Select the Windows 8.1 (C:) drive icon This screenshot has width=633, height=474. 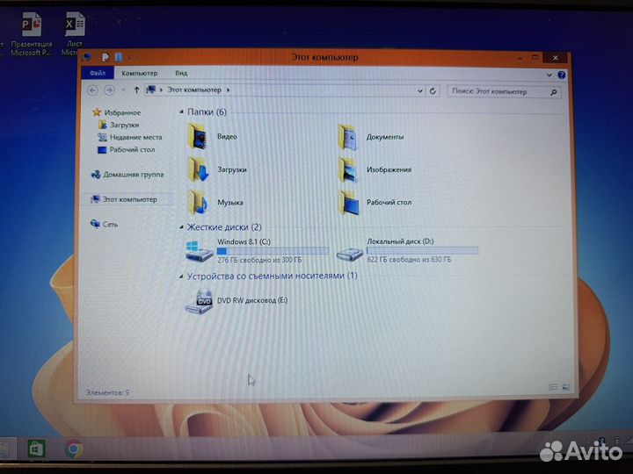[x=199, y=251]
